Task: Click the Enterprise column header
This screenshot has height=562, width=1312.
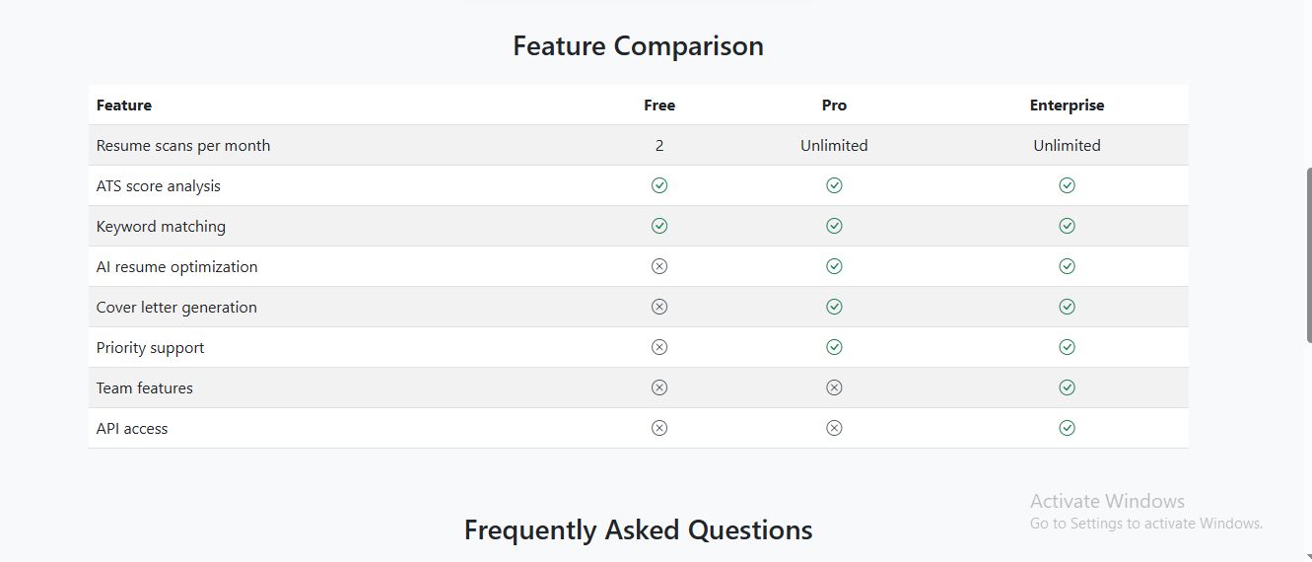Action: click(x=1067, y=105)
